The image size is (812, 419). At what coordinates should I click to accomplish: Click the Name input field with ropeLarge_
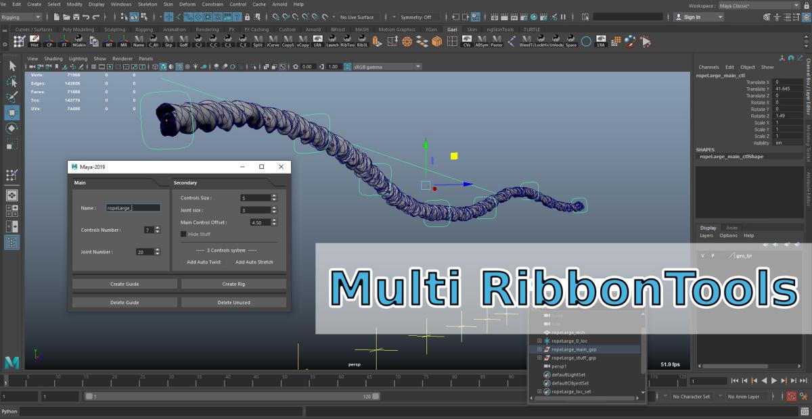point(133,208)
